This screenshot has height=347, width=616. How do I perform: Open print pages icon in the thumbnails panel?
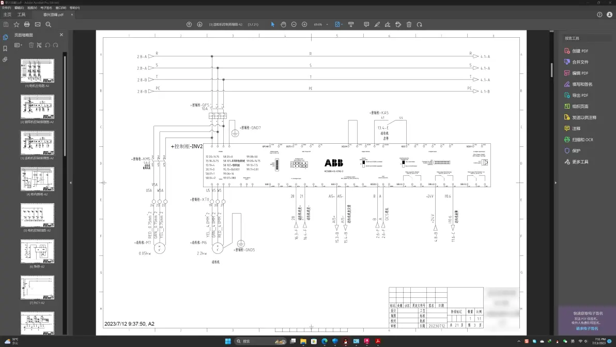(x=39, y=45)
